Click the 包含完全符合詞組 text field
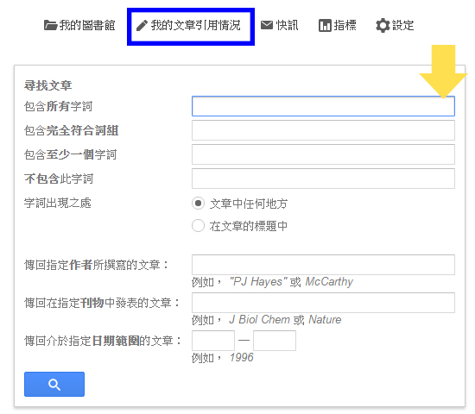The height and width of the screenshot is (414, 475). pos(323,130)
